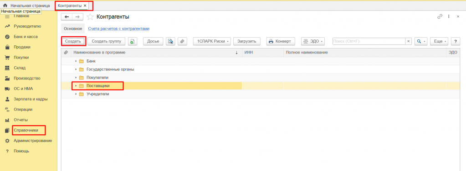
Task: Open the Справочники section
Action: [26, 130]
